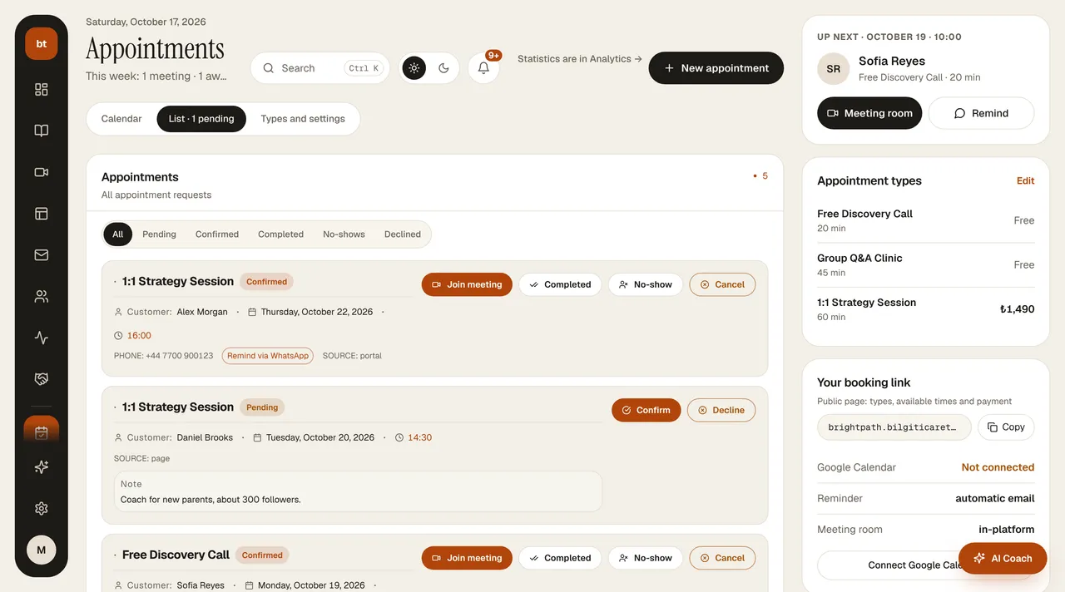The image size is (1065, 592).
Task: Filter appointments by Declined
Action: pos(403,234)
